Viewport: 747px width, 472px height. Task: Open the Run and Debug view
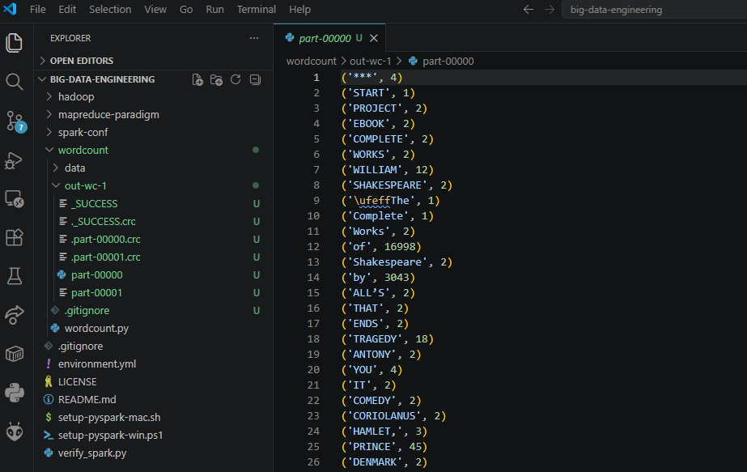click(x=15, y=160)
